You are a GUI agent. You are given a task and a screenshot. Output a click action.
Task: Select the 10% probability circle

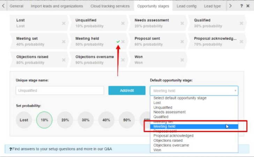pyautogui.click(x=44, y=120)
